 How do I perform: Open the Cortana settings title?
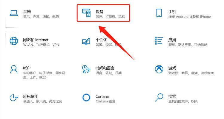coord(102,96)
